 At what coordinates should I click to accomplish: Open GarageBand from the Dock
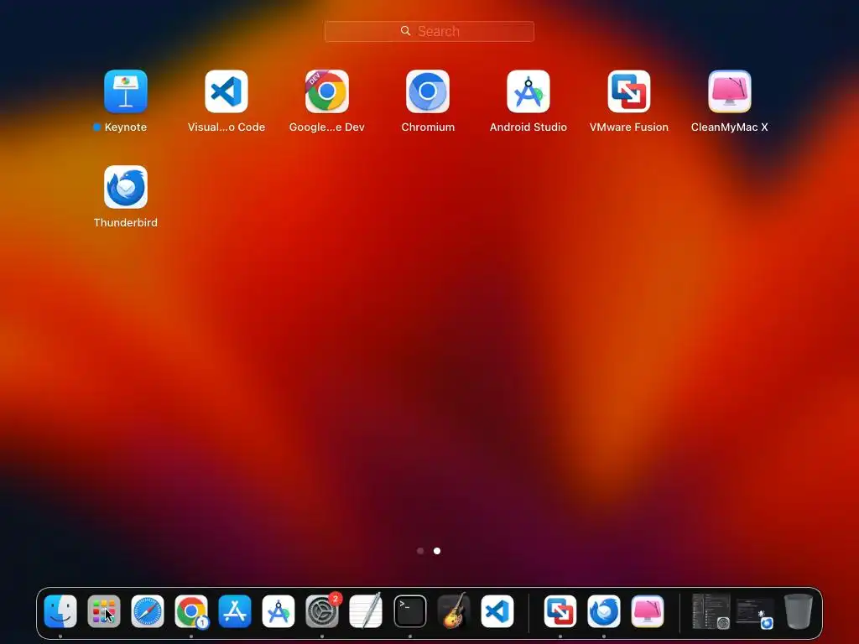(x=454, y=611)
